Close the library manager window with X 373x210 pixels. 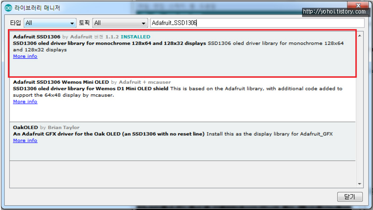358,5
